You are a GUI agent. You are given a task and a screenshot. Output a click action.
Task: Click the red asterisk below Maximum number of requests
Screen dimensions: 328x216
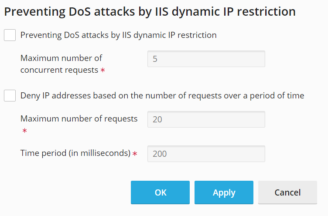[x=24, y=131]
